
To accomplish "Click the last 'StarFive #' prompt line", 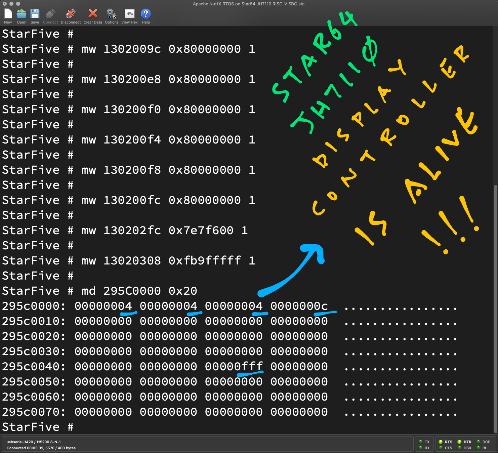I will 38,427.
